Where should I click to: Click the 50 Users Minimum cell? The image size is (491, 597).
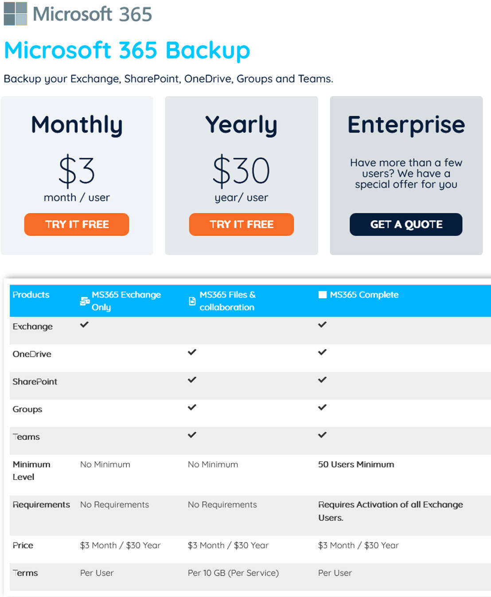click(356, 464)
